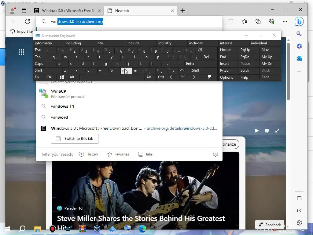Open the tab actions menu icon
This screenshot has height=235, width=313.
coord(24,11)
